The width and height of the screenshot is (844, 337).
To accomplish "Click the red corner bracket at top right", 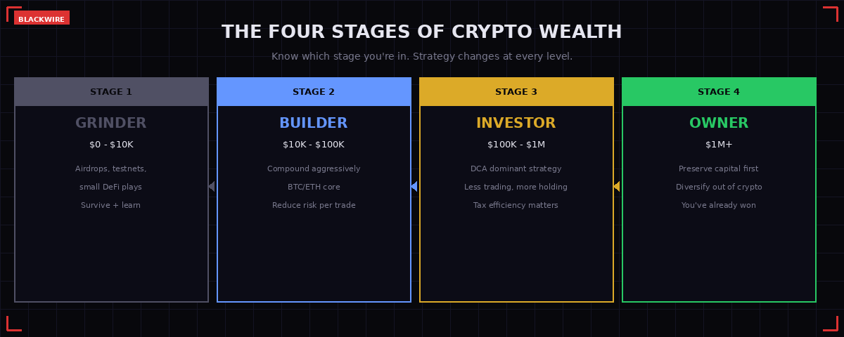I will [831, 13].
